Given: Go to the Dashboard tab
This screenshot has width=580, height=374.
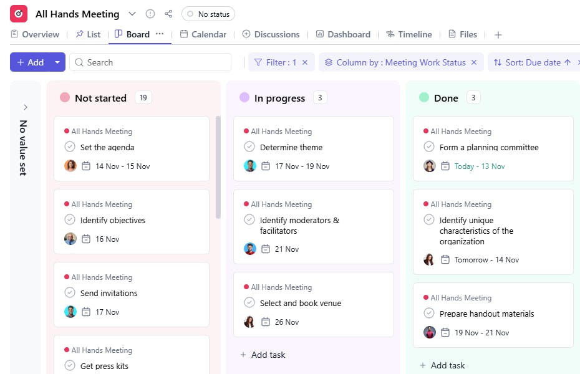Looking at the screenshot, I should (343, 34).
